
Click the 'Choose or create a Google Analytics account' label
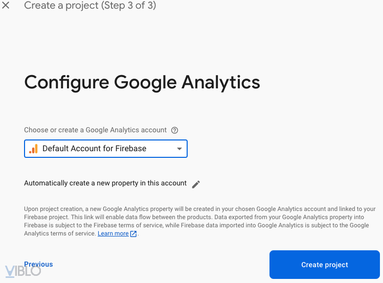coord(96,130)
